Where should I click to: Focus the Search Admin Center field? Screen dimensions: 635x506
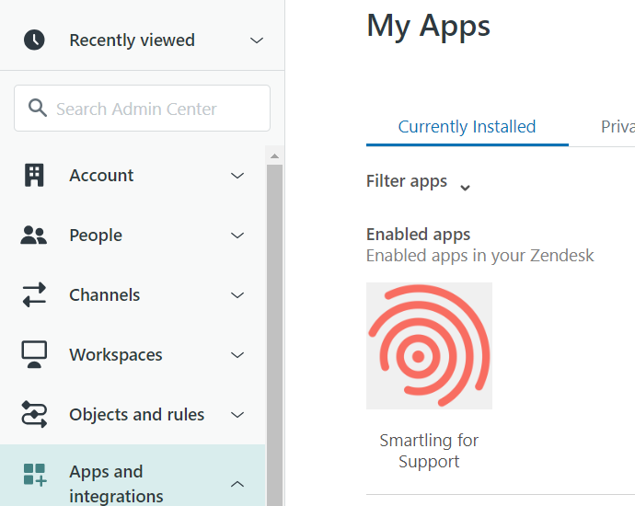(152, 109)
